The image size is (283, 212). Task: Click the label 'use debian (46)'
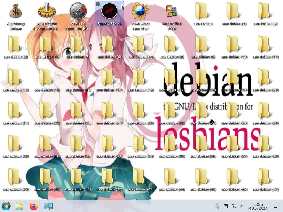(x=234, y=189)
